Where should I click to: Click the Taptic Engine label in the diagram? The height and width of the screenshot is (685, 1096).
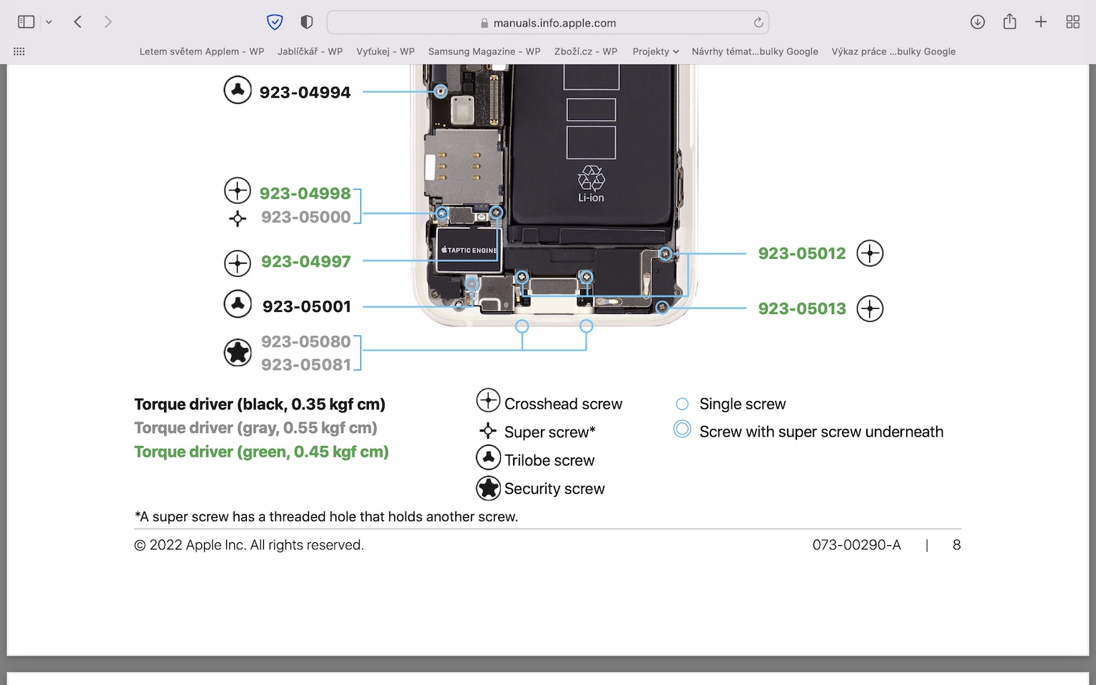[x=469, y=250]
